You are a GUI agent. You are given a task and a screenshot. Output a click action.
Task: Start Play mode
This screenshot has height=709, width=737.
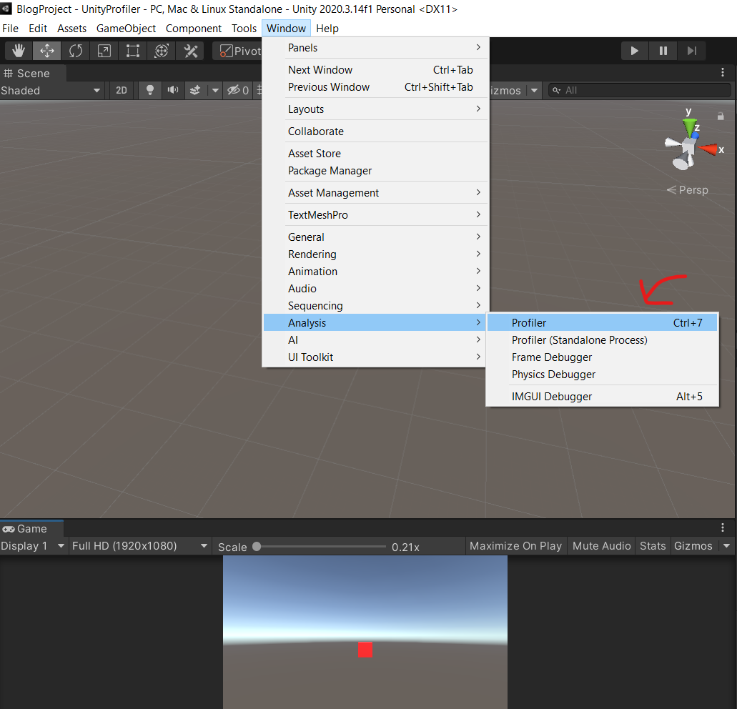(x=635, y=51)
